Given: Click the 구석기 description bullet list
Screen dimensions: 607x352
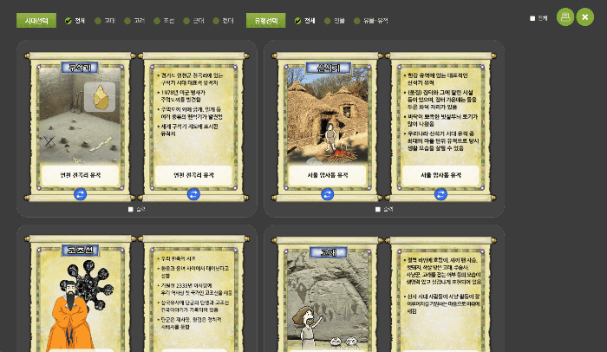Looking at the screenshot, I should point(191,105).
